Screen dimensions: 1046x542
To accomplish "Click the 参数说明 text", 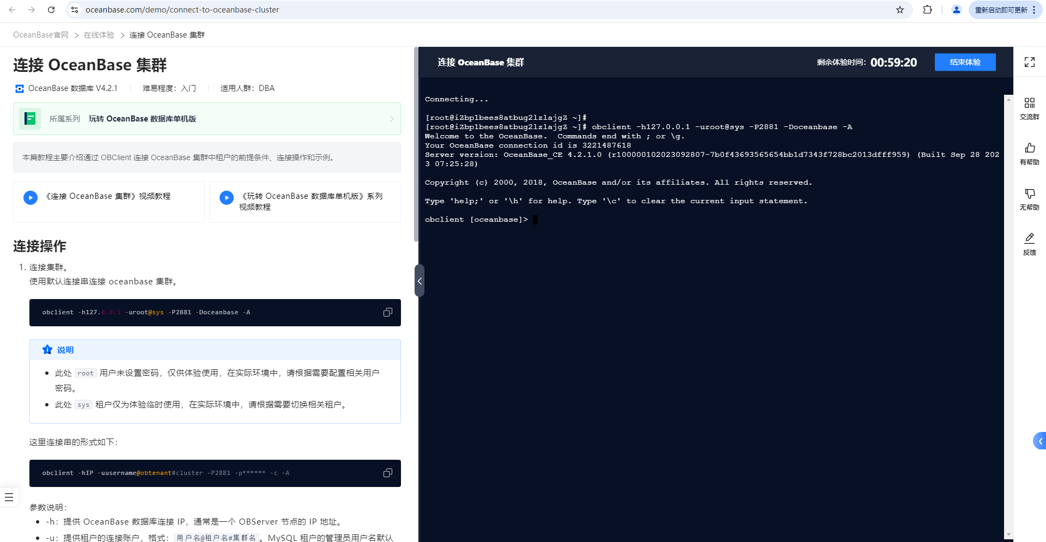I will [48, 507].
